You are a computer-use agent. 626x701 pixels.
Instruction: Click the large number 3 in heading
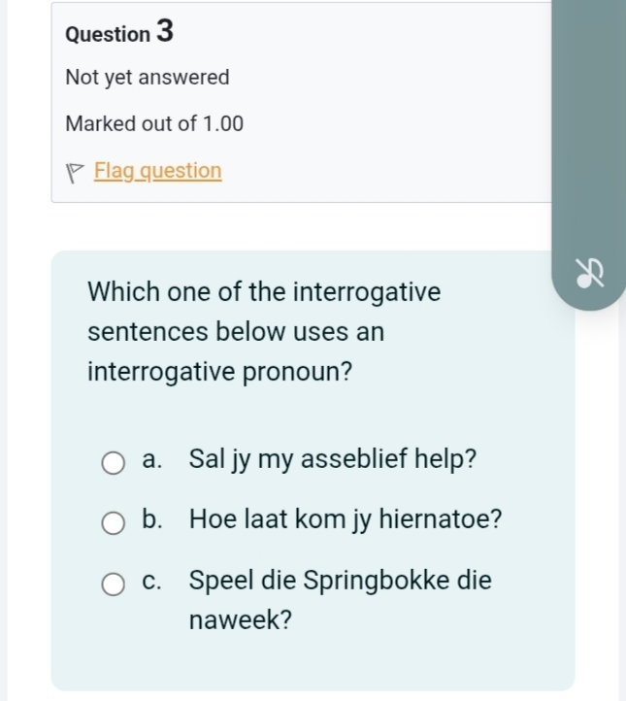[165, 31]
